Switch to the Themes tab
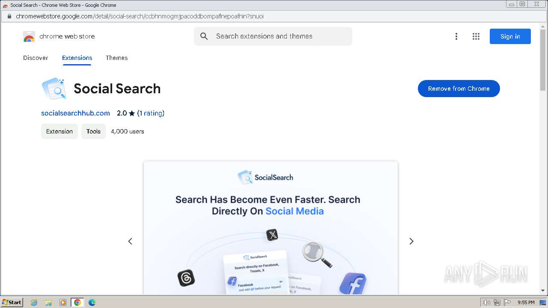Screen dimensions: 548x308 pyautogui.click(x=116, y=58)
